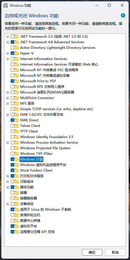Expand the Windows Process Activation Service node
130x260 pixels.
tap(8, 143)
